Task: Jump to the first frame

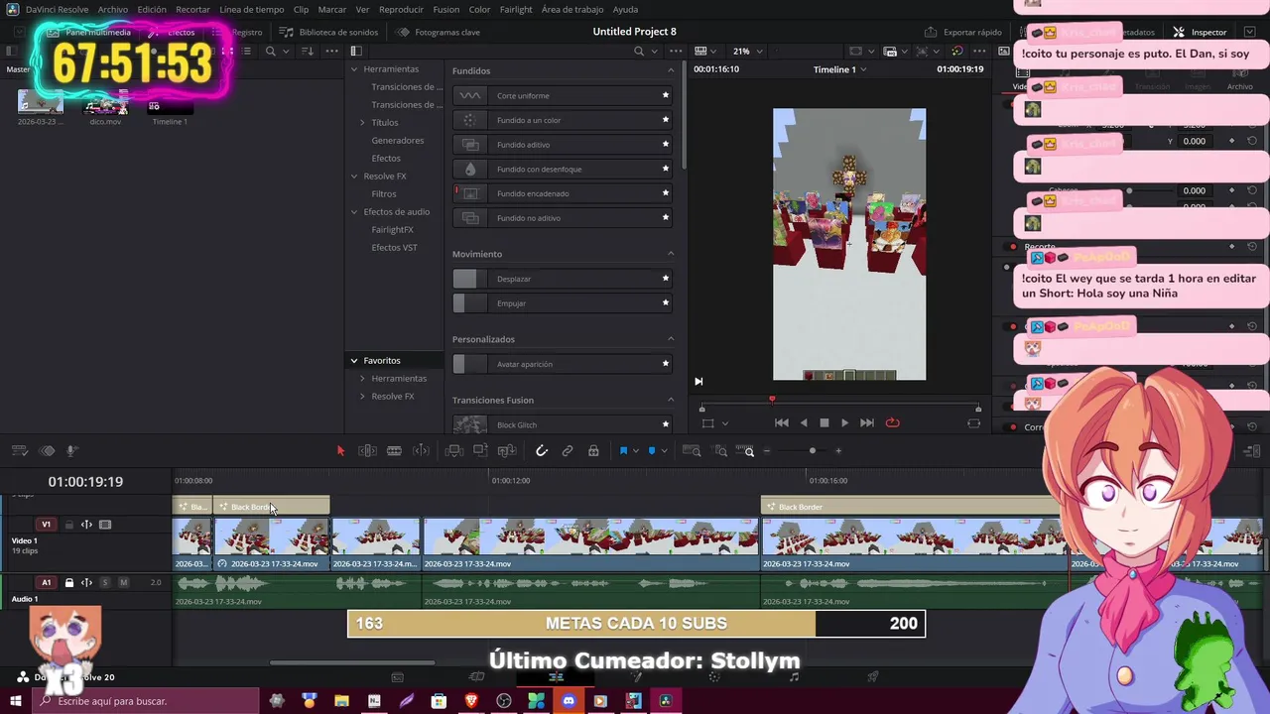Action: [782, 422]
